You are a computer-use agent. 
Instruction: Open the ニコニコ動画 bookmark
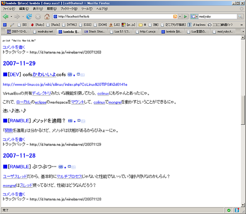220,25
